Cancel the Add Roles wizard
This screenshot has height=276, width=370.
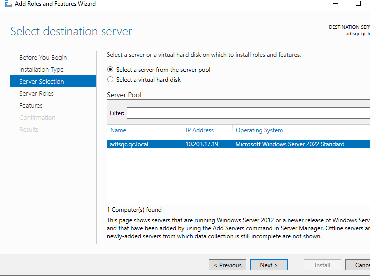[x=362, y=265]
